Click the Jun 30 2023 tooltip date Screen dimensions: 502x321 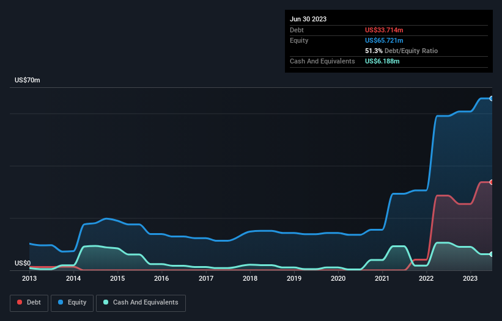click(x=308, y=19)
